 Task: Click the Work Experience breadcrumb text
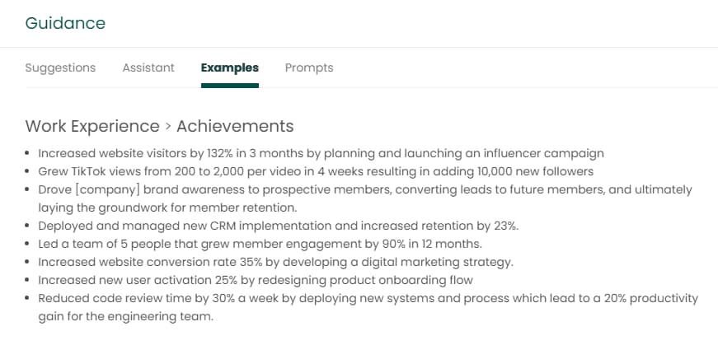[92, 126]
